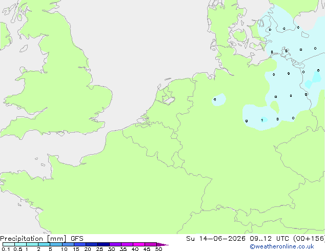
Task: Click the 40–45 mm magenta swatch
Action: [x=139, y=244]
